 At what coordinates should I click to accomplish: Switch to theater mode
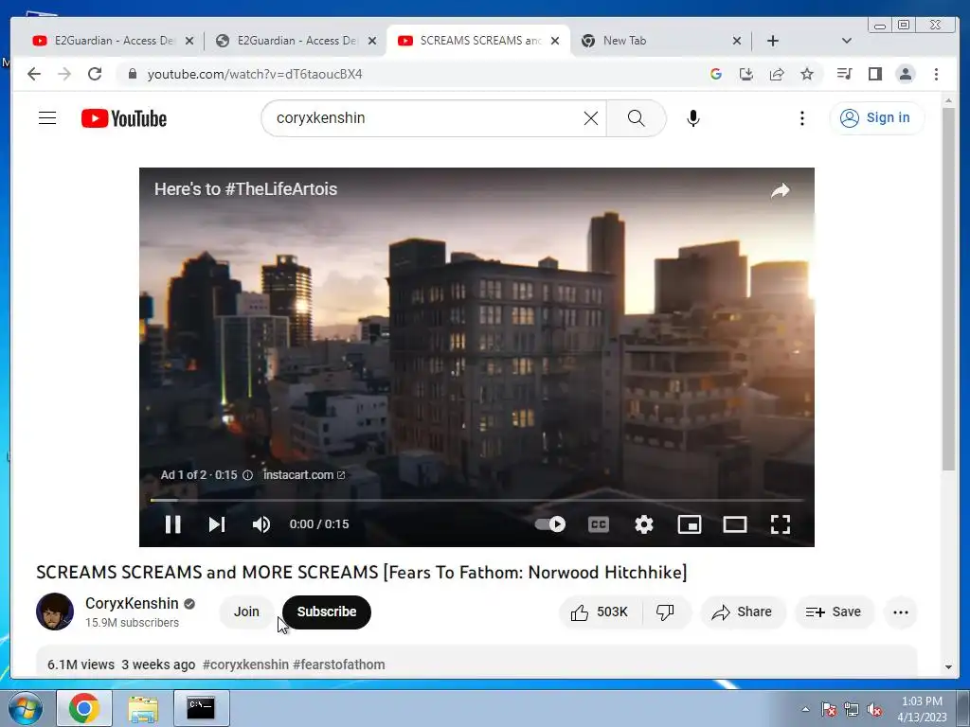(x=735, y=524)
